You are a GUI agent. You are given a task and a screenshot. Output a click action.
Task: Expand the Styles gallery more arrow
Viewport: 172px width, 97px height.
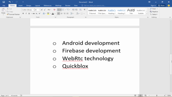[147, 14]
